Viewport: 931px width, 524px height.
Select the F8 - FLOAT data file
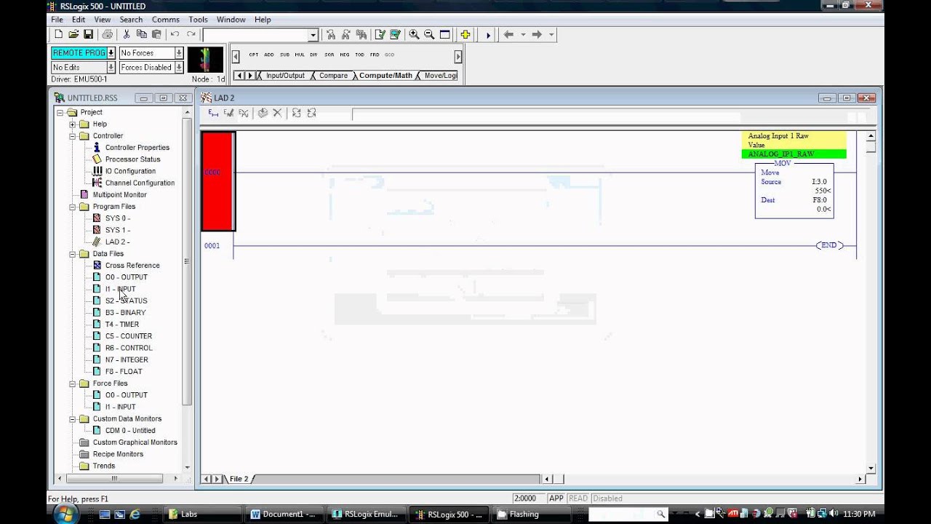[x=124, y=372]
